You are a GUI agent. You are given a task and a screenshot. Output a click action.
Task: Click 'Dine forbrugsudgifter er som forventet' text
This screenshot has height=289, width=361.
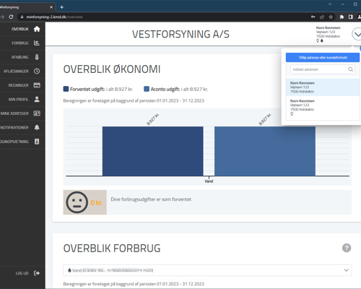(151, 199)
